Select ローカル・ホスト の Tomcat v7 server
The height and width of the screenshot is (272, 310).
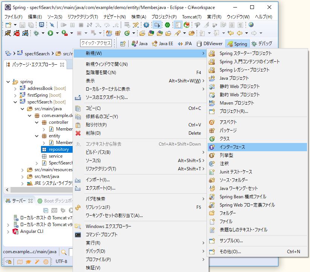point(43,218)
